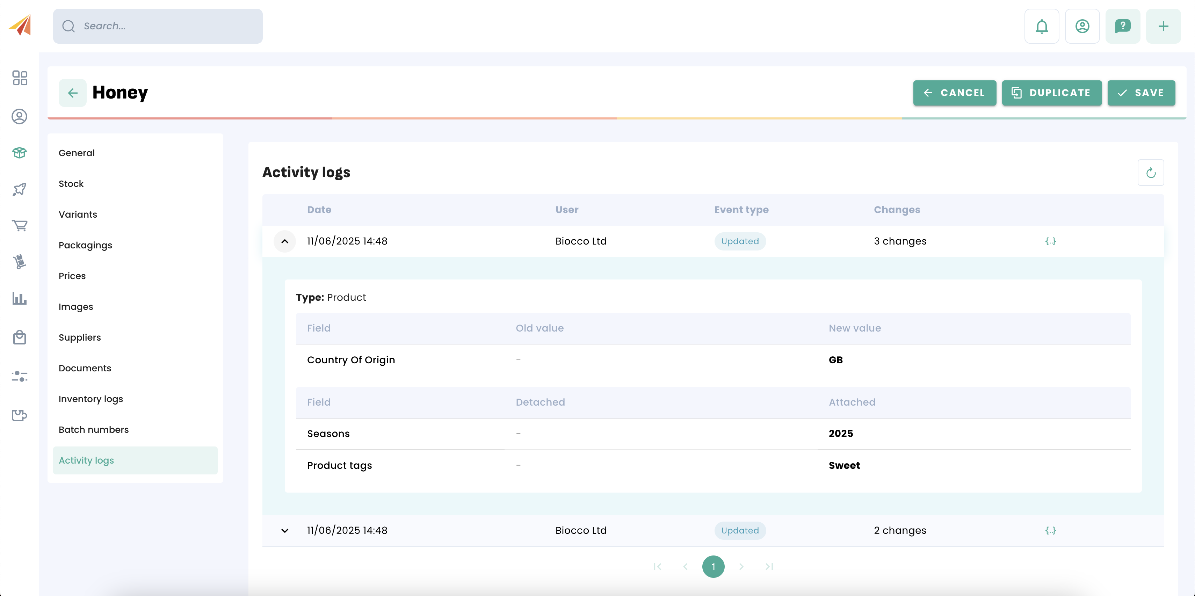
Task: Focus the Search input field
Action: coord(158,27)
